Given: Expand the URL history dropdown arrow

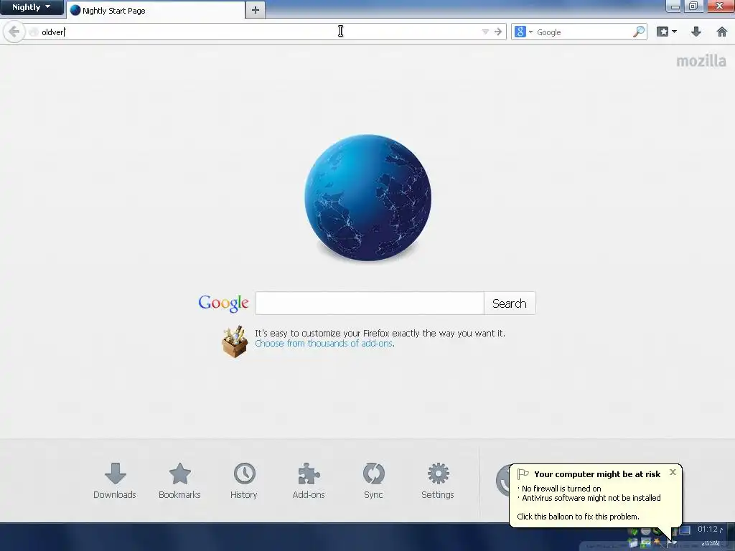Looking at the screenshot, I should 485,32.
